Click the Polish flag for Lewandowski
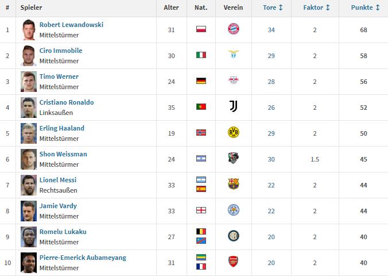Image resolution: width=388 pixels, height=276 pixels. [201, 29]
